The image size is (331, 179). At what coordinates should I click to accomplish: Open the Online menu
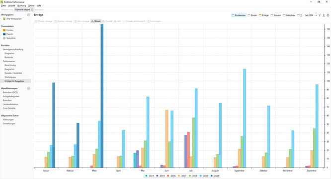click(x=31, y=5)
